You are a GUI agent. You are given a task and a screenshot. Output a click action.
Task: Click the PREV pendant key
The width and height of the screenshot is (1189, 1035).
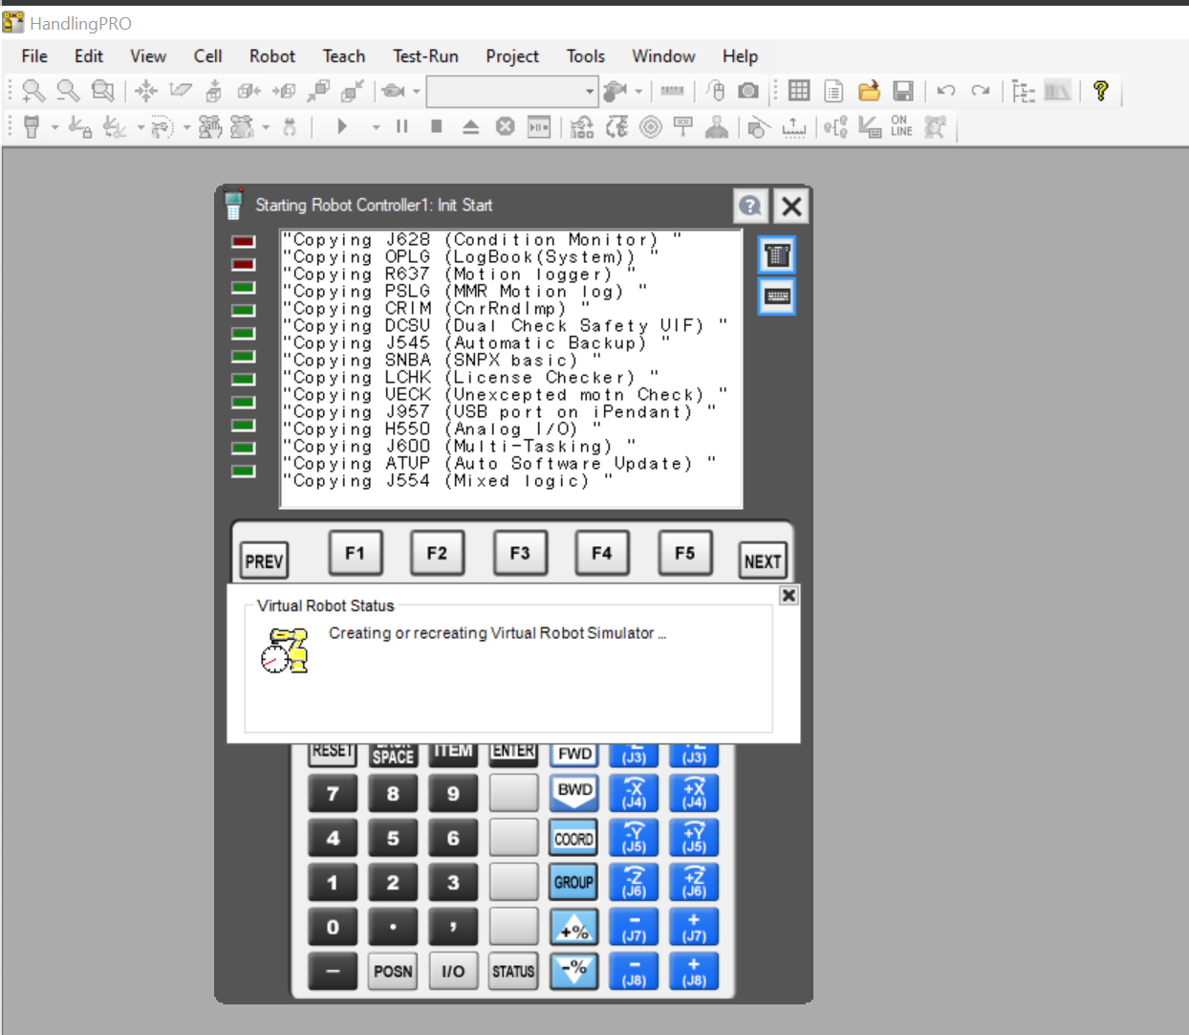[264, 561]
